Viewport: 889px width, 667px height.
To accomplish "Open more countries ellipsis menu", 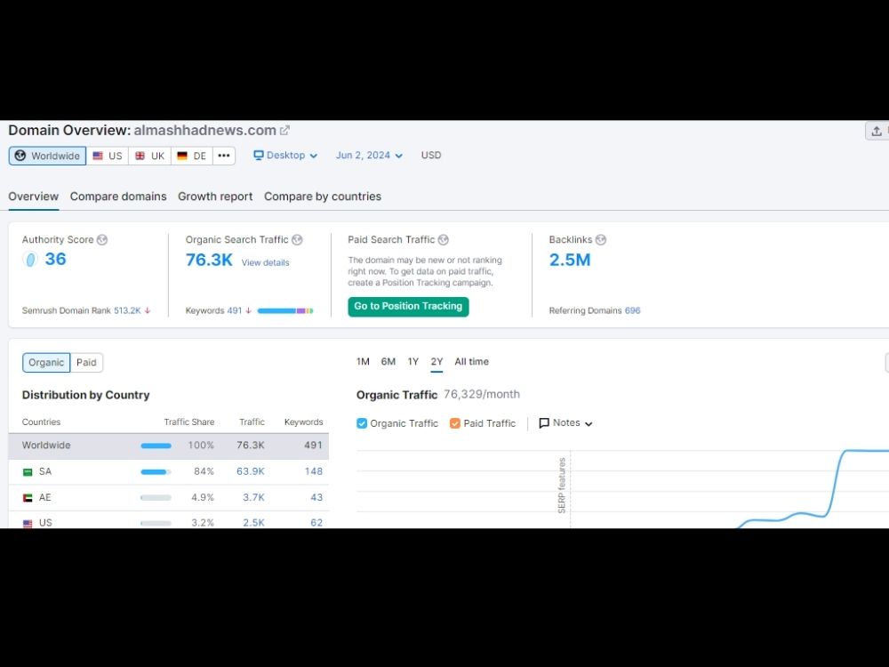I will tap(224, 156).
